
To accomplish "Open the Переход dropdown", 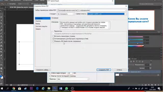I will point(73,79).
